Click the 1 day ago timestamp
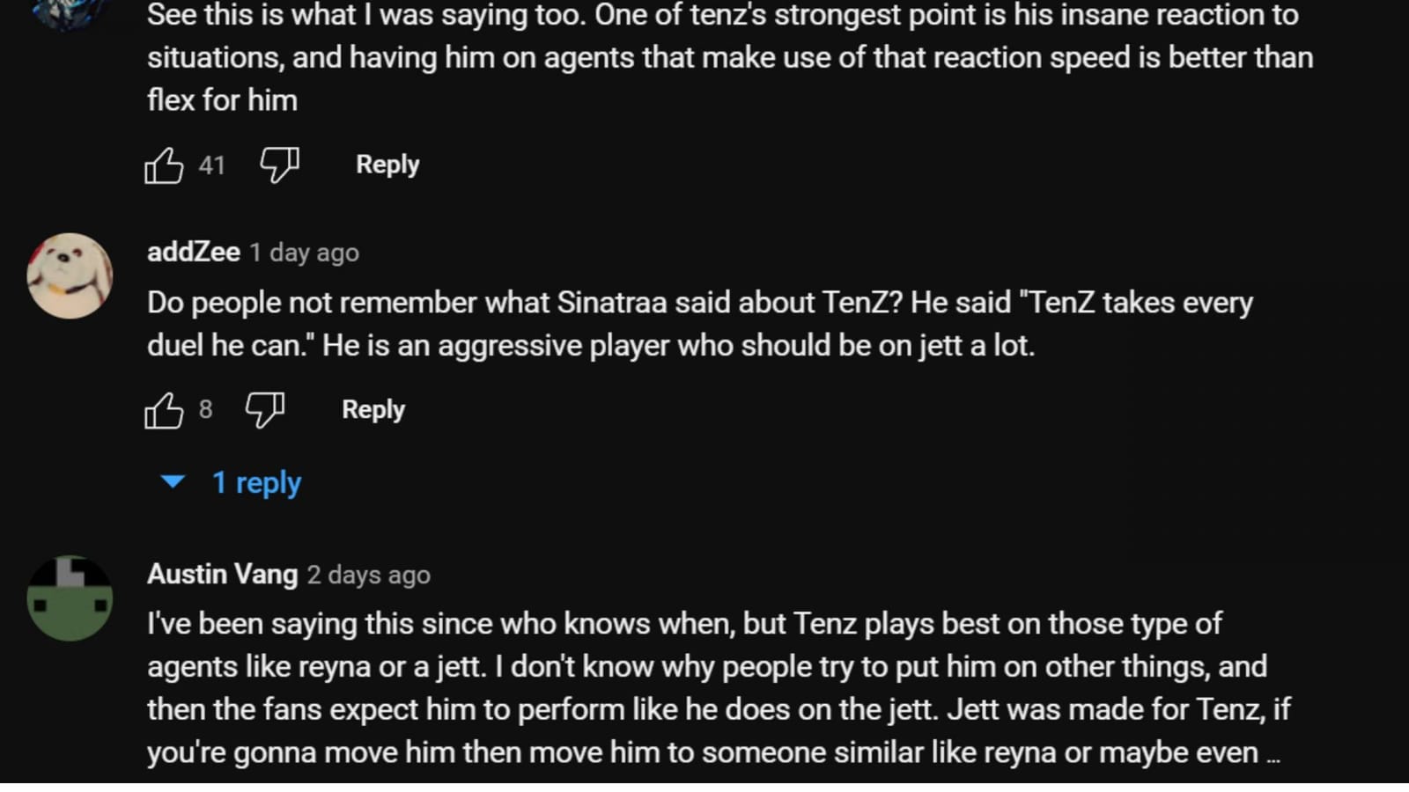The height and width of the screenshot is (792, 1409). coord(304,253)
